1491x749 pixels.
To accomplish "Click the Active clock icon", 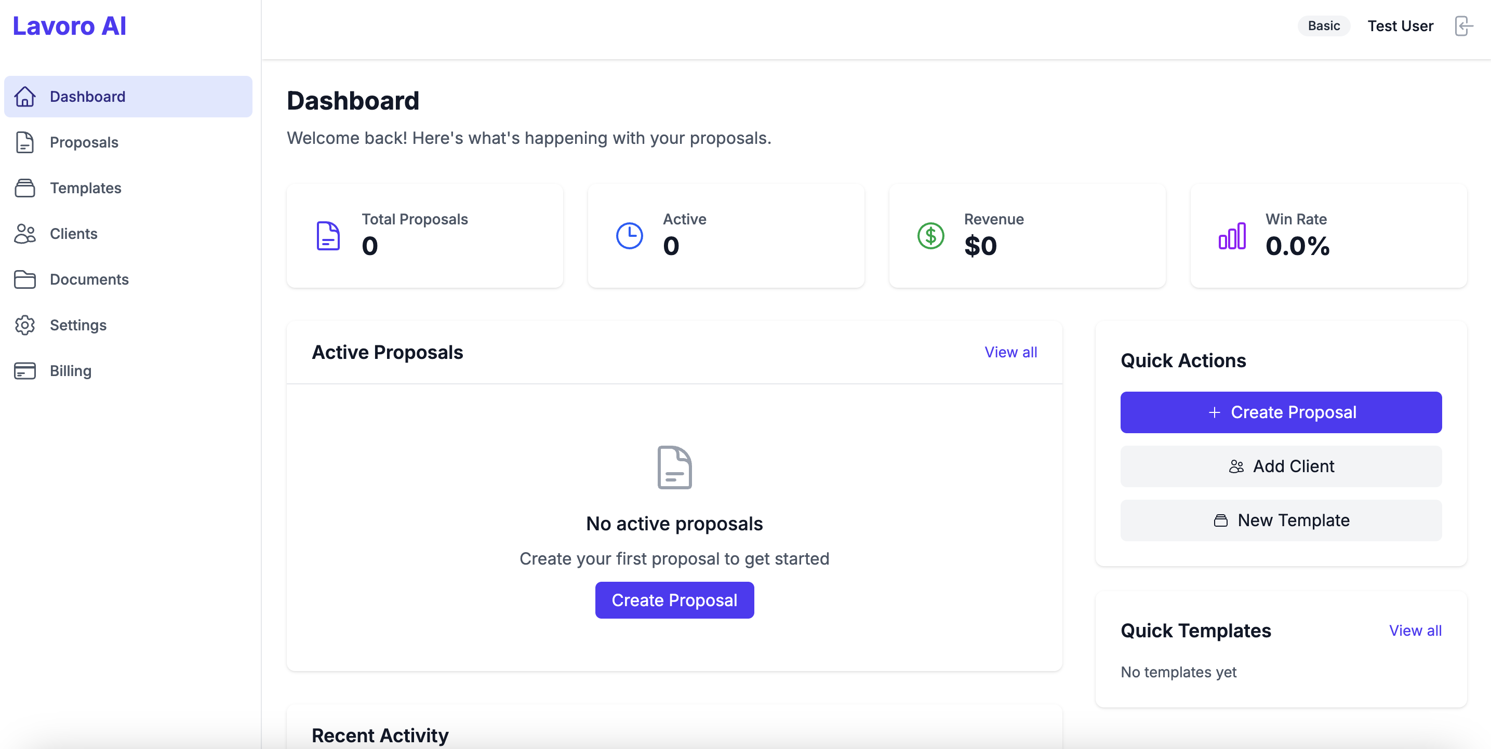I will click(630, 236).
